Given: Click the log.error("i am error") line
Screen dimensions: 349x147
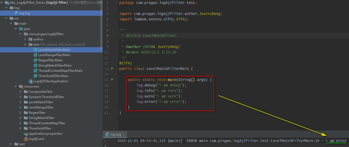Looking at the screenshot, I should click(x=161, y=102).
